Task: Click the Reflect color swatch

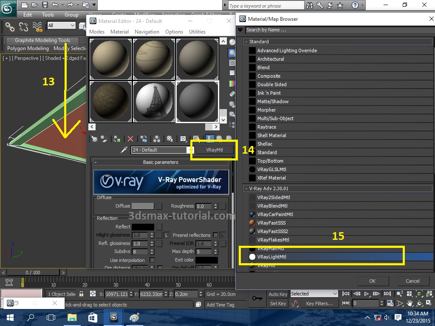Action: tap(143, 227)
